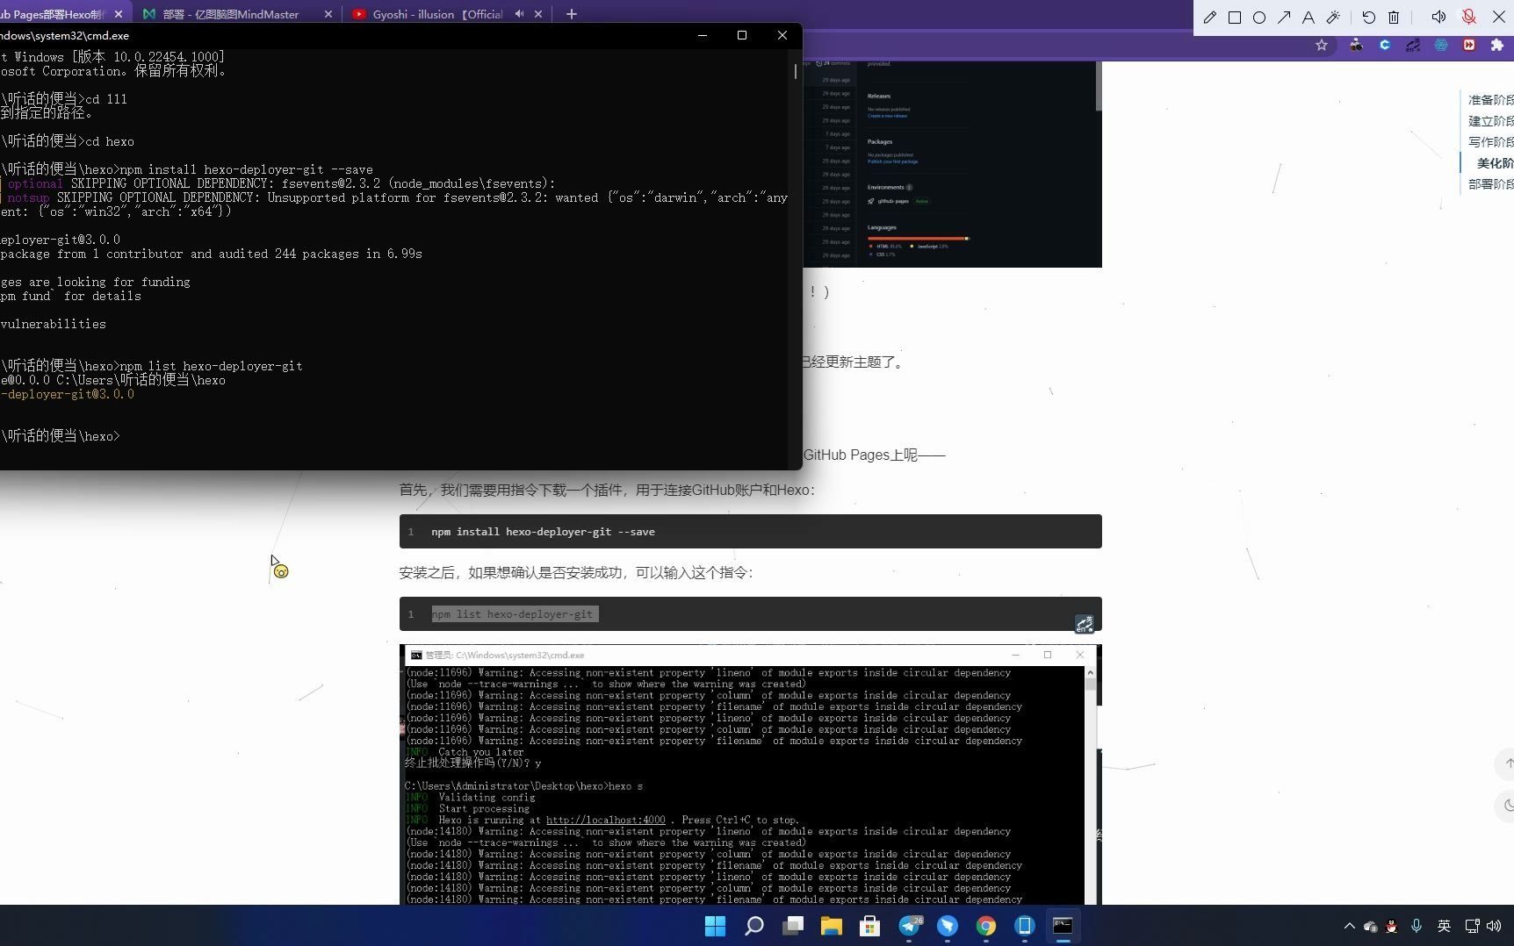Select the text annotation tool
1514x946 pixels.
coord(1309,18)
